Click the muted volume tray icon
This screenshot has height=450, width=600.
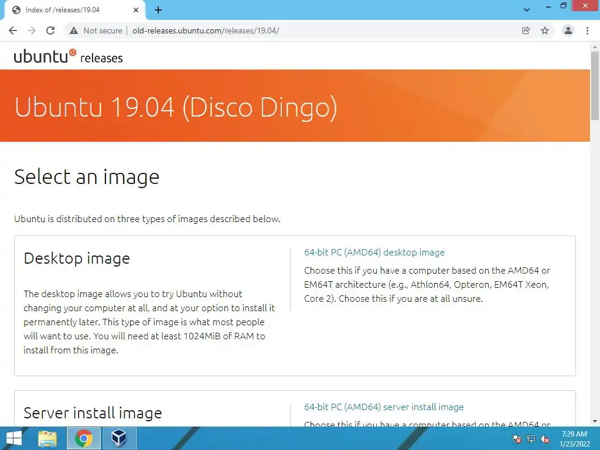click(x=545, y=439)
